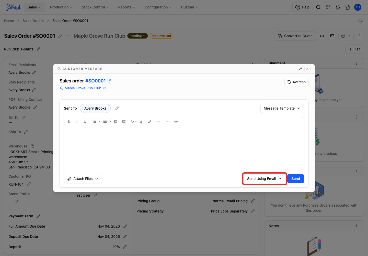The height and width of the screenshot is (256, 368).
Task: Edit the Ship To address pencil
Action: pos(26,132)
